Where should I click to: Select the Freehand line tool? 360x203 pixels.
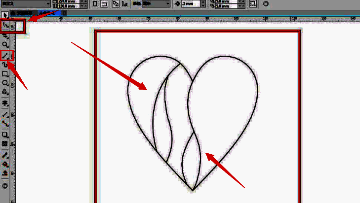(x=5, y=55)
